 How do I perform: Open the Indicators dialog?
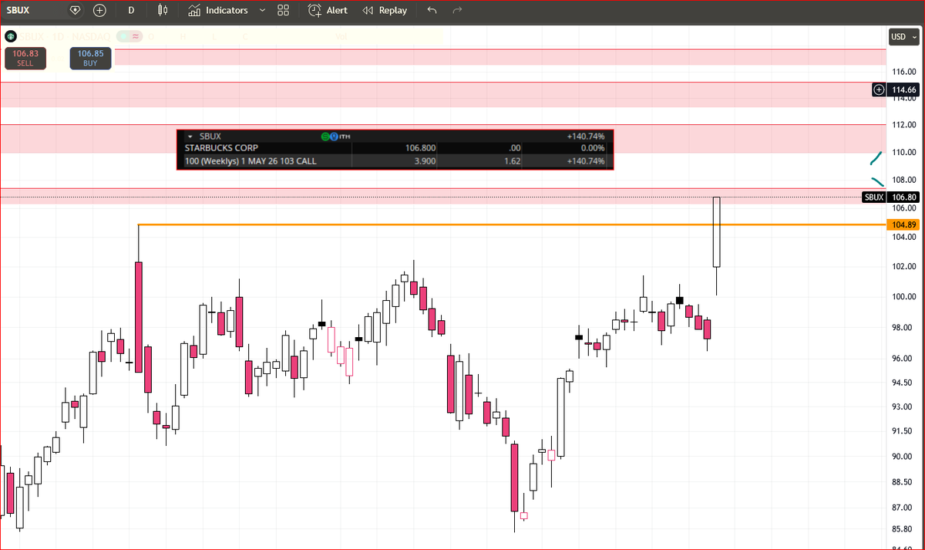coord(227,11)
